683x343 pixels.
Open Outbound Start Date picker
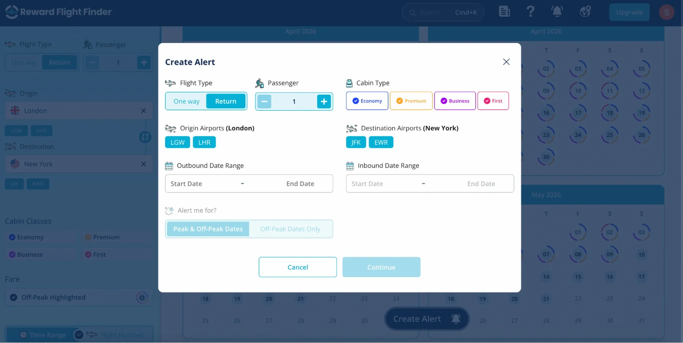click(x=186, y=184)
